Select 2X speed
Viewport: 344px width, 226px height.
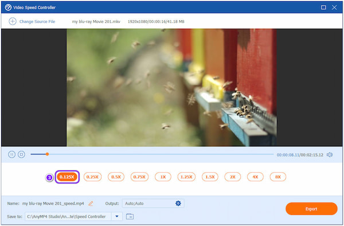click(233, 177)
